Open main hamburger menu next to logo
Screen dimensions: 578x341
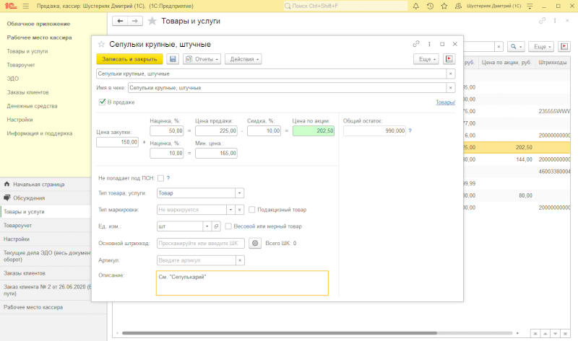(25, 6)
